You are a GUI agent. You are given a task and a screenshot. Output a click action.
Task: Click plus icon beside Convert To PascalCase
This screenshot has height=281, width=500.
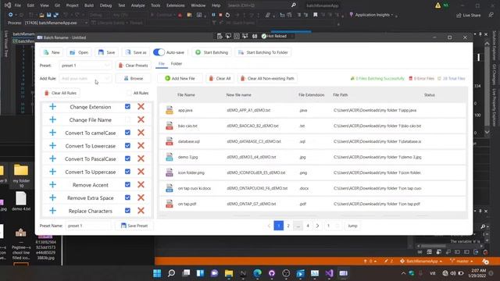tap(53, 158)
